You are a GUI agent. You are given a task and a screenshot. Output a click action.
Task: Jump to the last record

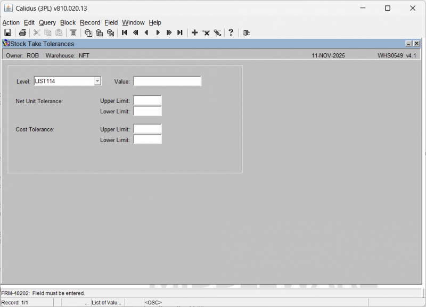click(180, 33)
